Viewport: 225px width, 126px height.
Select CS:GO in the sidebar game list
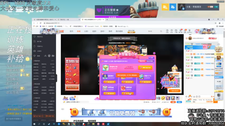44,70
